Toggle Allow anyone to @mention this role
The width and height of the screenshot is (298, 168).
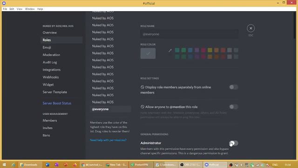(234, 107)
